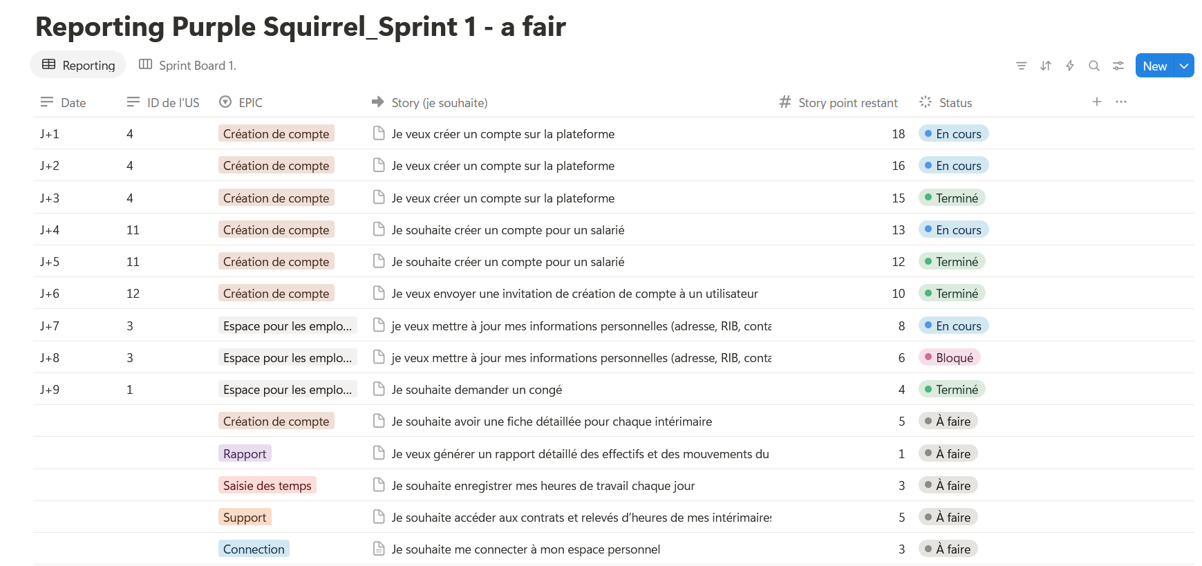The height and width of the screenshot is (566, 1202).
Task: Open the sort icon with up-down arrows
Action: point(1045,66)
